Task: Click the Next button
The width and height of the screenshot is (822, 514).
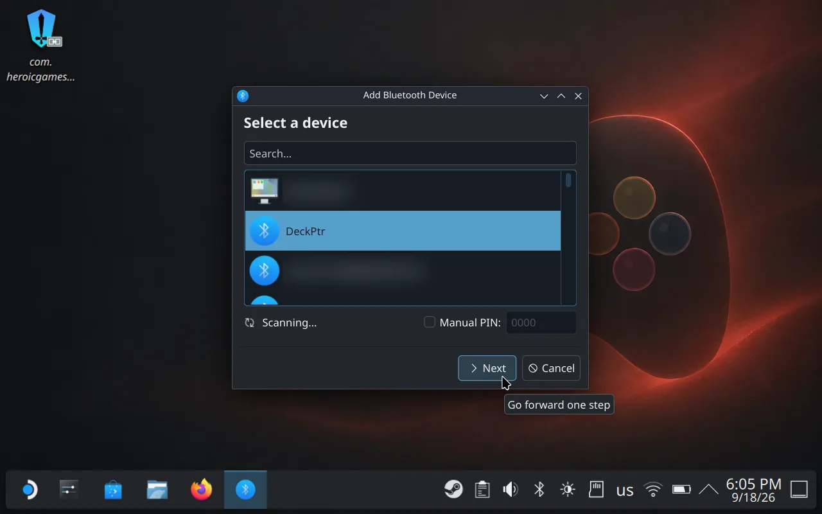Action: [487, 368]
